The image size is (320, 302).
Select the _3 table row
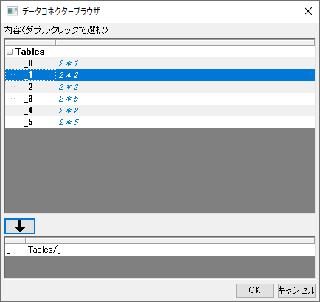pos(160,99)
